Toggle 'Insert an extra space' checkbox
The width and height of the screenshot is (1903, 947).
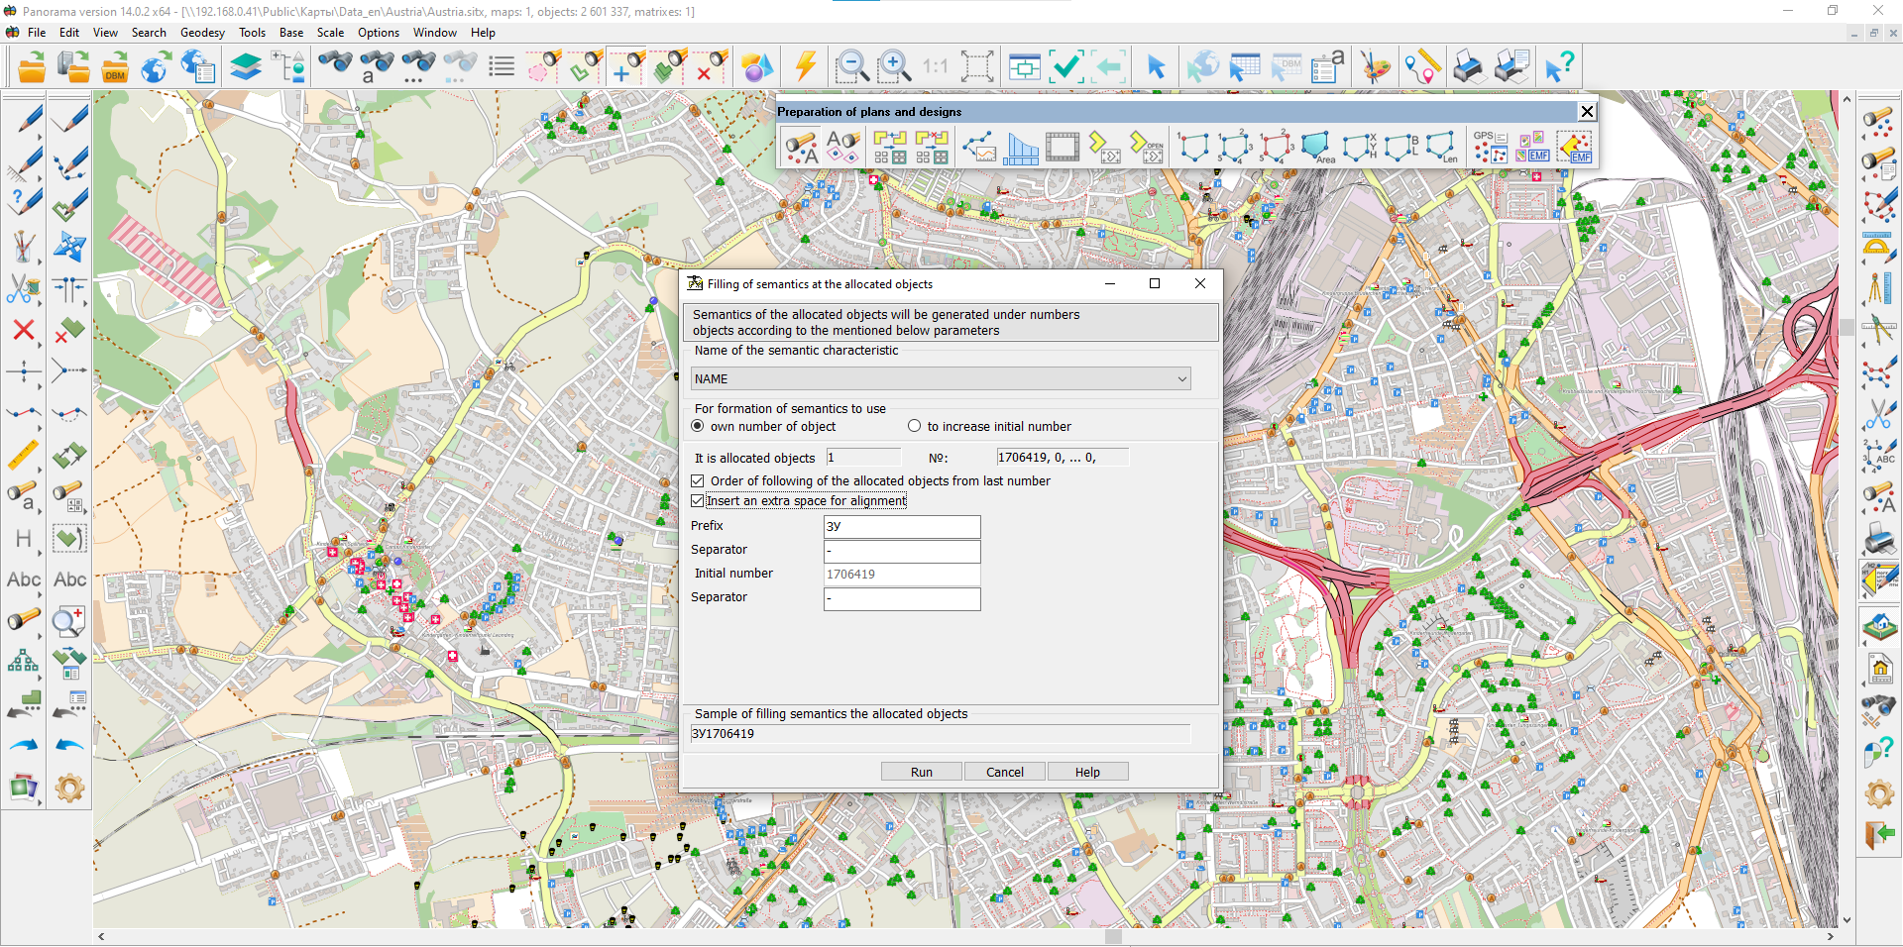[x=698, y=501]
